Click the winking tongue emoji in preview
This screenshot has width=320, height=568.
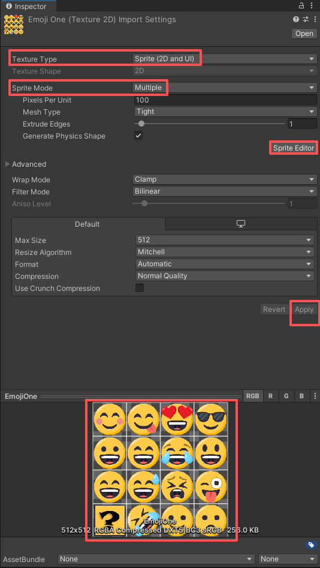click(211, 487)
